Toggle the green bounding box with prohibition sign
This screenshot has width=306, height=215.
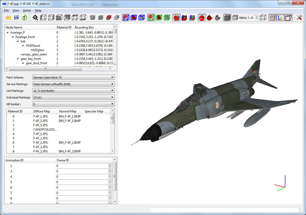[151, 18]
